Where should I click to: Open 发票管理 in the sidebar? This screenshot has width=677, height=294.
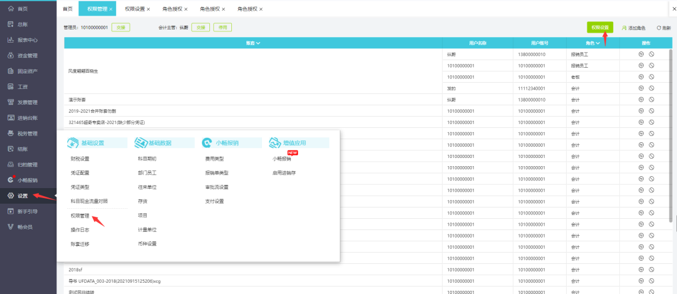tap(27, 102)
